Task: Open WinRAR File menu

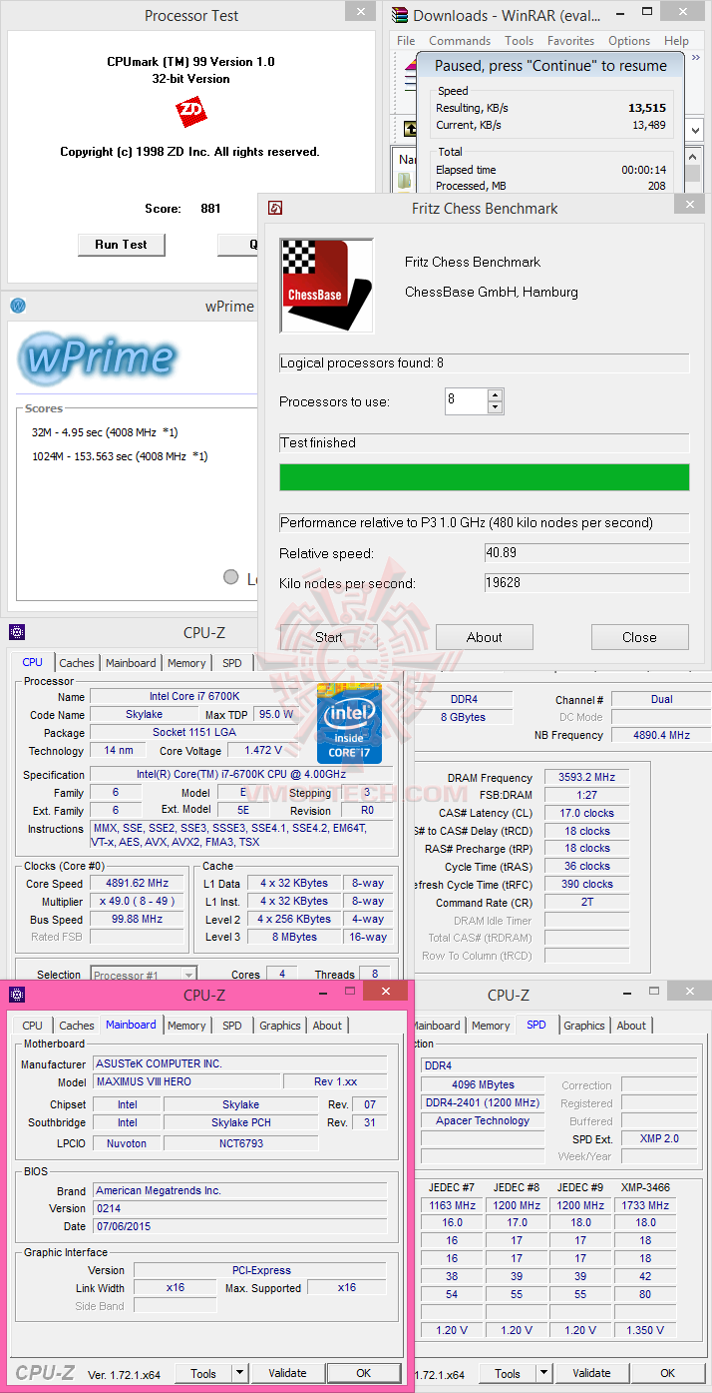Action: coord(406,41)
